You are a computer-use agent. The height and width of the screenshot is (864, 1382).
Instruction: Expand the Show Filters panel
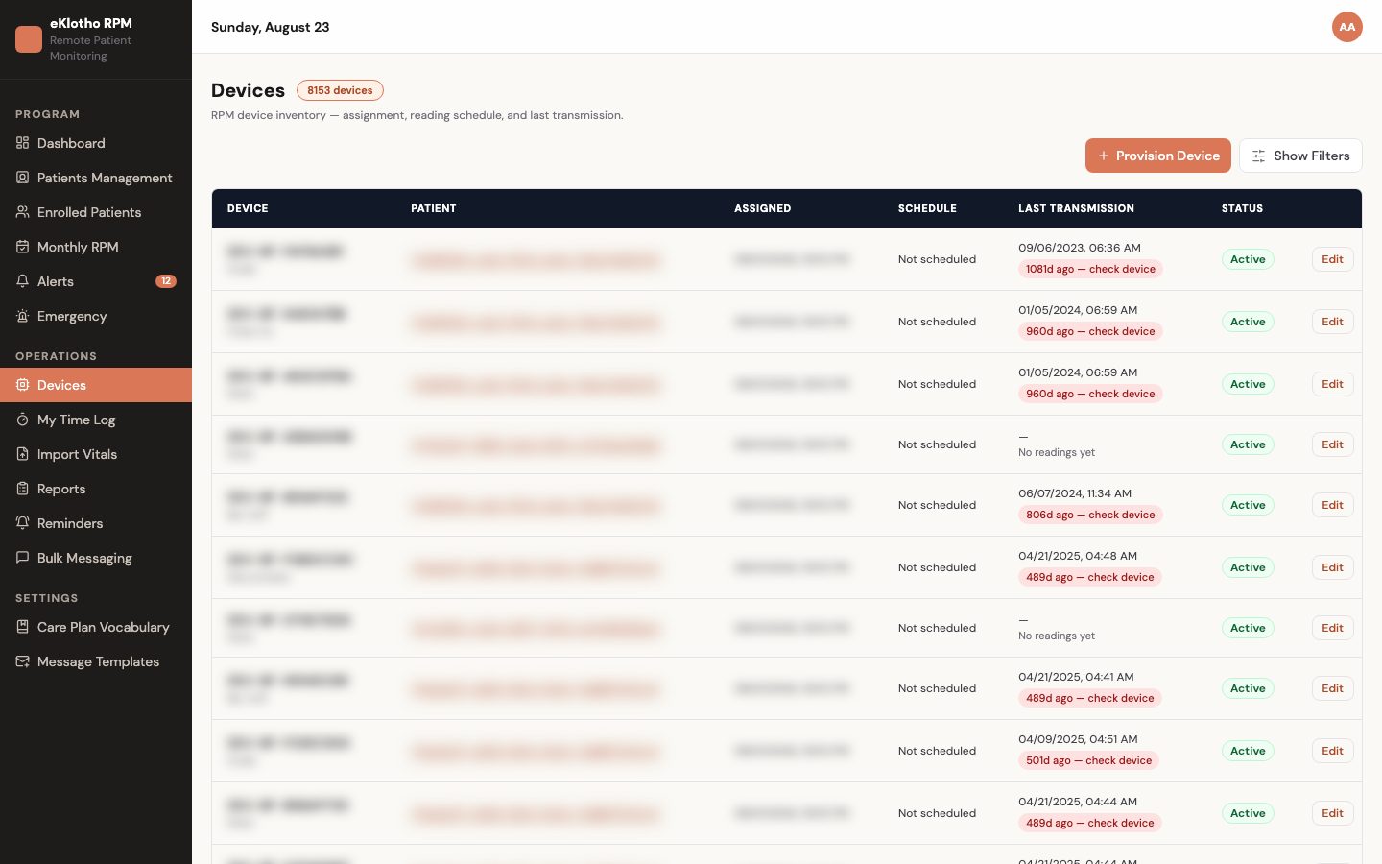(1300, 156)
